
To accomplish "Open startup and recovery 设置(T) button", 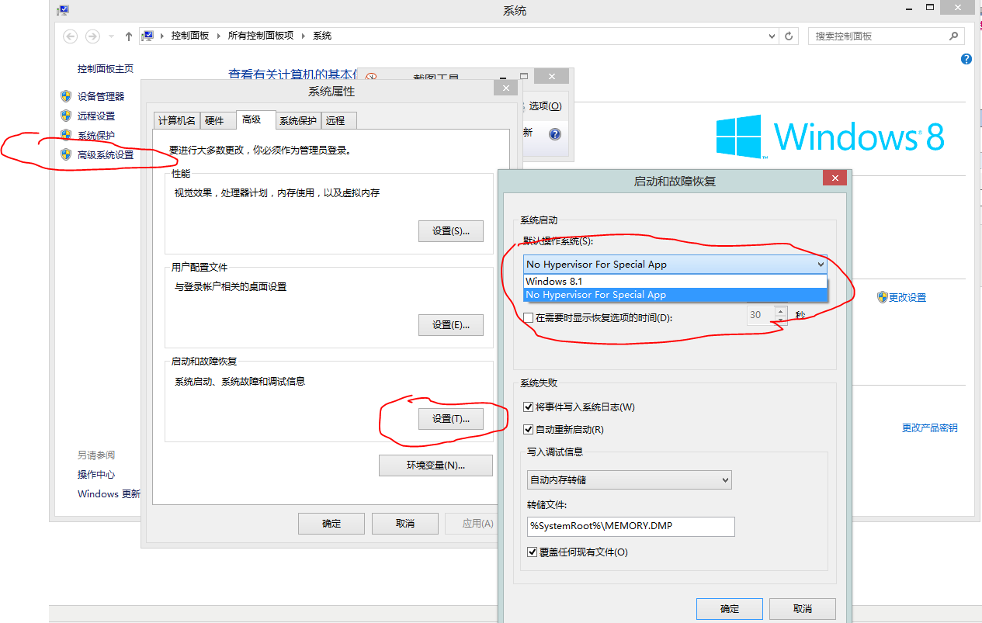I will [451, 418].
